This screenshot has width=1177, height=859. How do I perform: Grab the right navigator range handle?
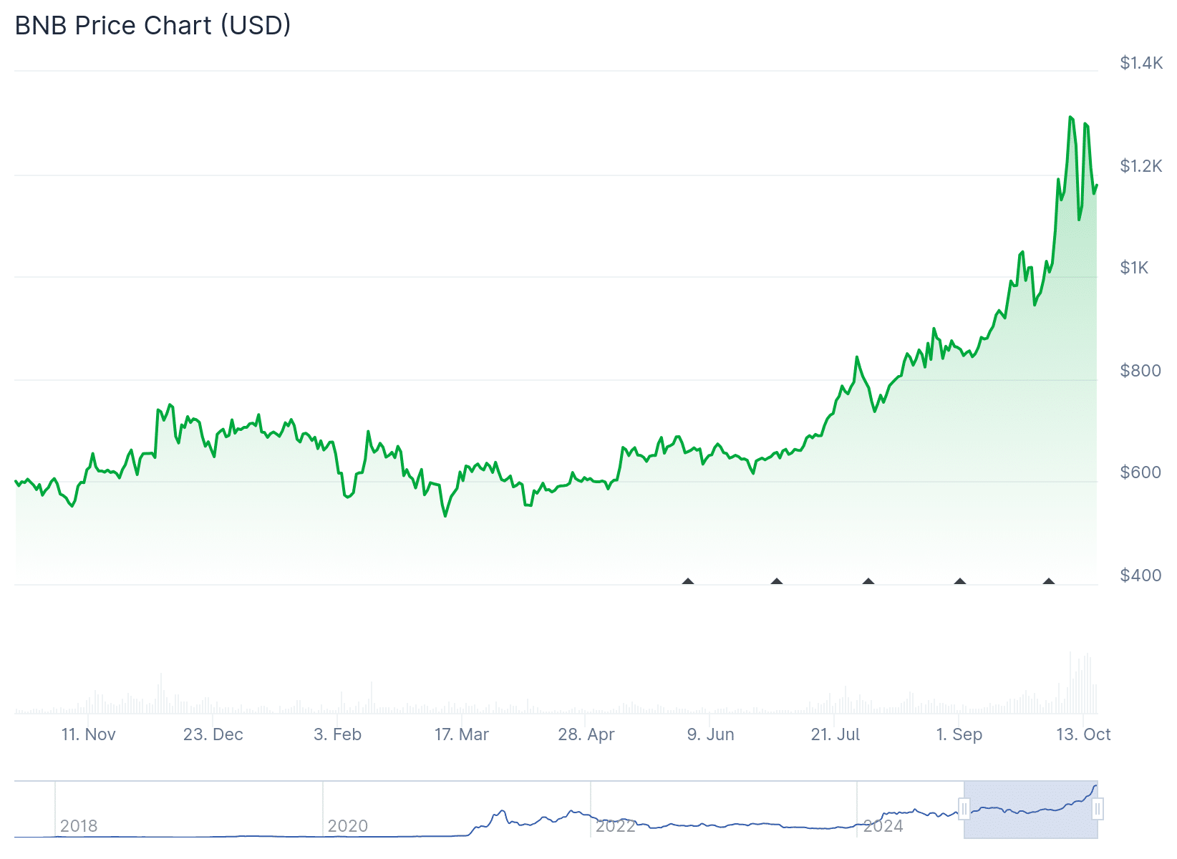click(x=1098, y=810)
